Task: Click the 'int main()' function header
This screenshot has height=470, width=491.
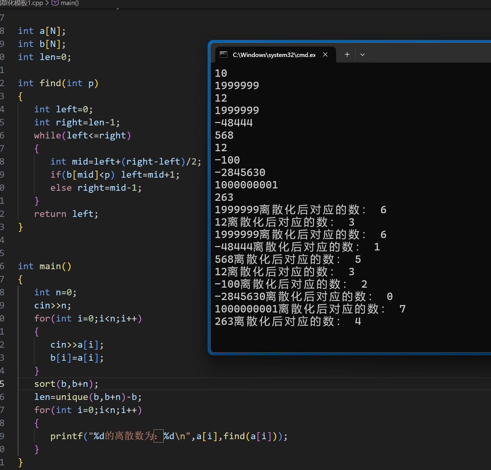Action: point(45,266)
